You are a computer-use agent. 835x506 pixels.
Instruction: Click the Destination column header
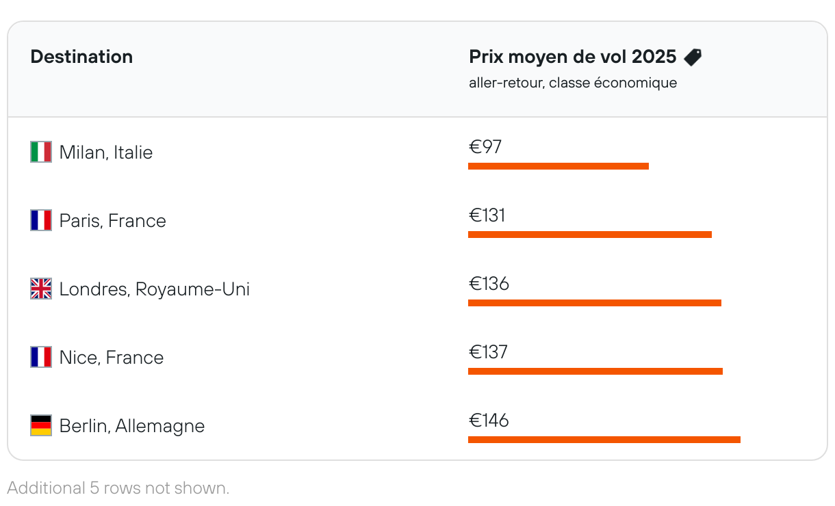(81, 57)
